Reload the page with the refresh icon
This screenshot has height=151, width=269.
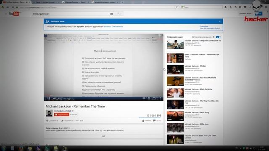coord(177,7)
